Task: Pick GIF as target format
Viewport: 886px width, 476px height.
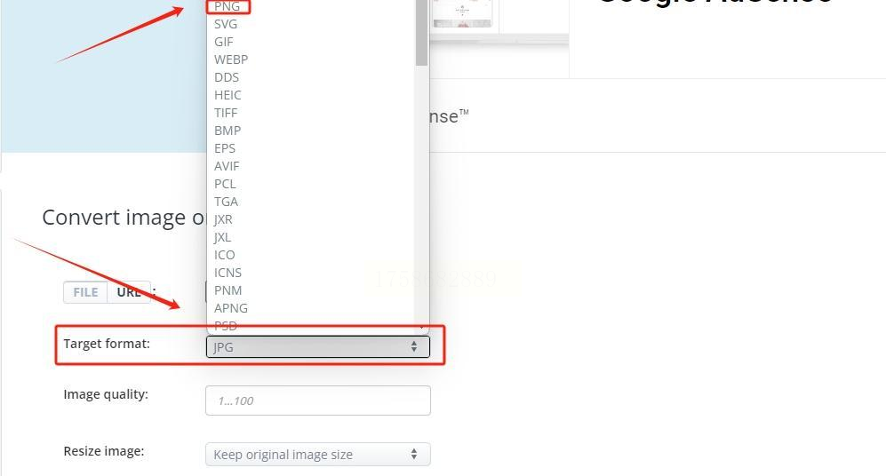Action: tap(224, 42)
